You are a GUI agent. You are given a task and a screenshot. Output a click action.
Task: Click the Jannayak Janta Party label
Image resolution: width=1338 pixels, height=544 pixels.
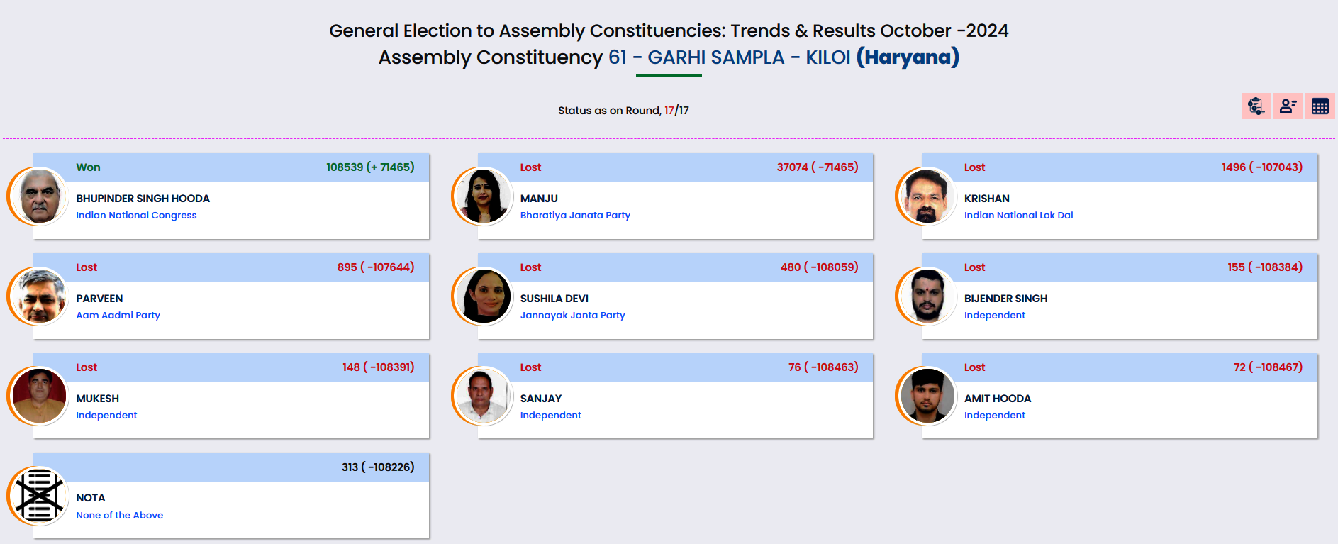point(572,316)
